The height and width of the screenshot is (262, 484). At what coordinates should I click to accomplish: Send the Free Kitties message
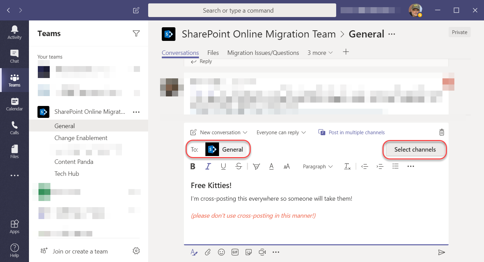(x=442, y=252)
